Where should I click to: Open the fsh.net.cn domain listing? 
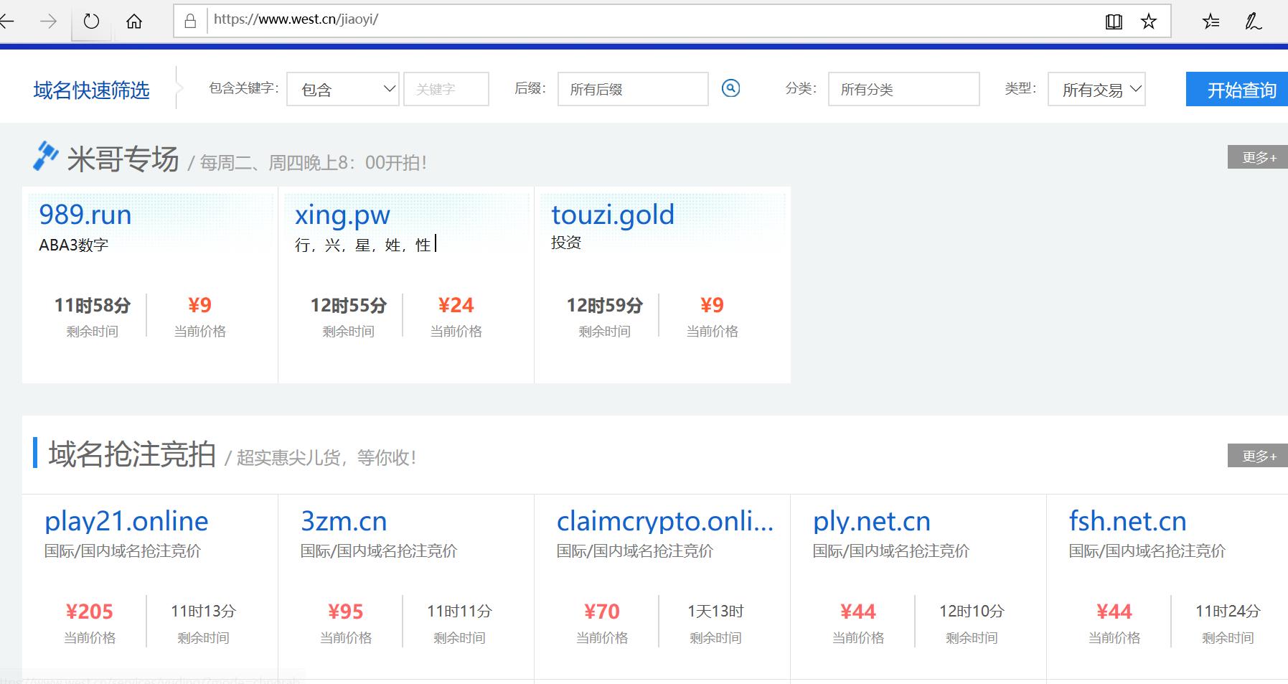[x=1127, y=521]
